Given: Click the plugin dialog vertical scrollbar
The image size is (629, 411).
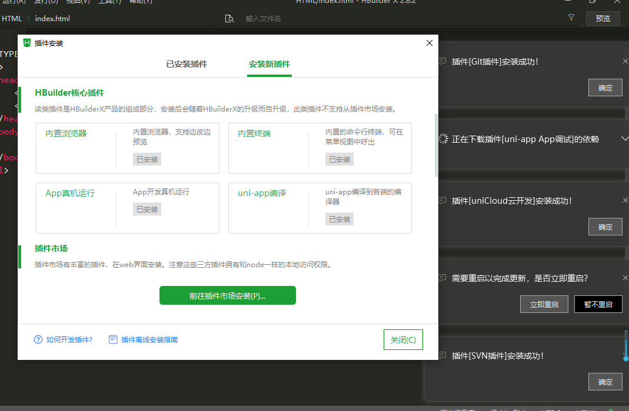Looking at the screenshot, I should click(x=436, y=145).
